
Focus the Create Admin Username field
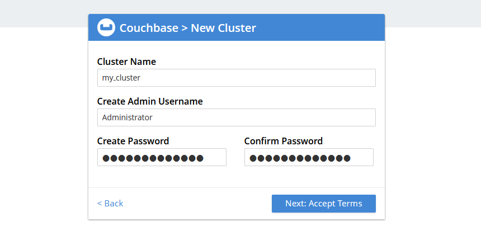point(236,117)
